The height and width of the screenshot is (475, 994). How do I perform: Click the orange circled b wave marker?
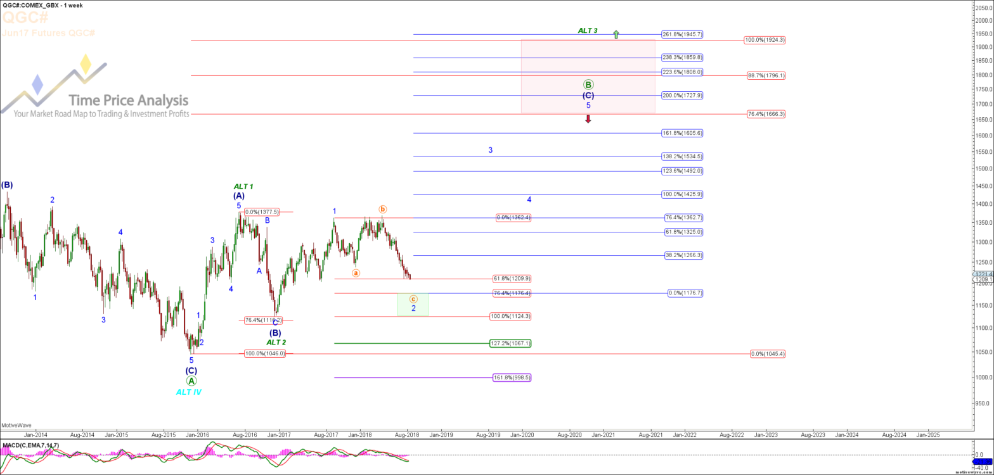(x=382, y=209)
